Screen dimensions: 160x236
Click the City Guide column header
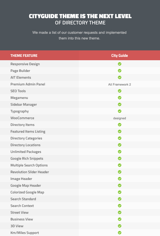click(119, 56)
